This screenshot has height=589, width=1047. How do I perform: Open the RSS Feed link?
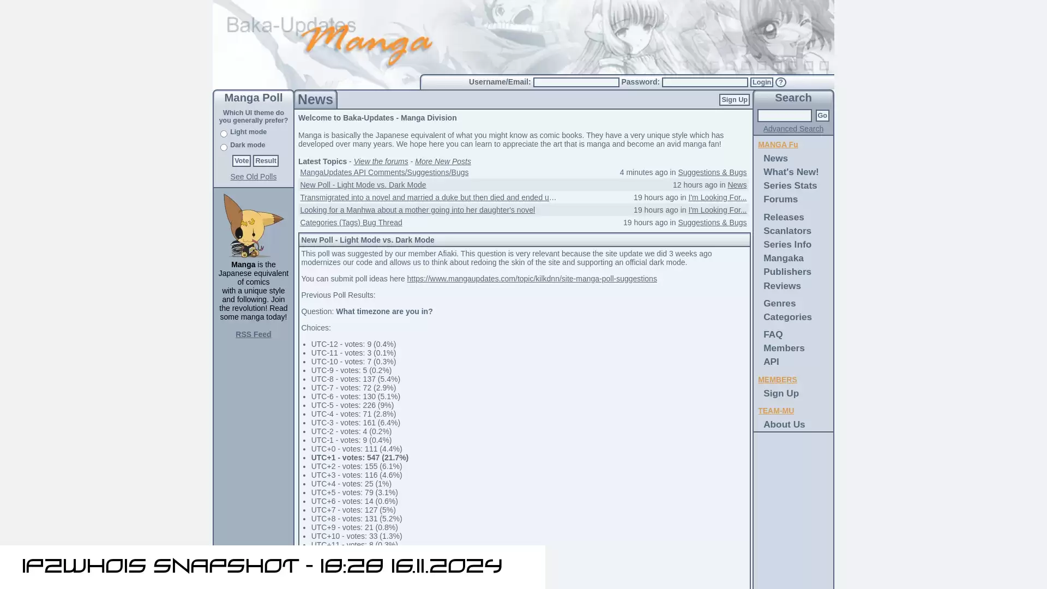[x=253, y=334]
